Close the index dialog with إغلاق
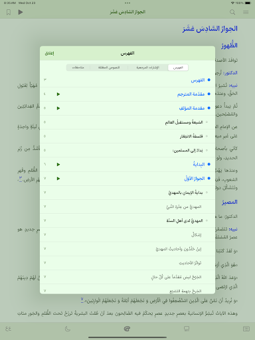The height and width of the screenshot is (340, 255). coord(50,53)
